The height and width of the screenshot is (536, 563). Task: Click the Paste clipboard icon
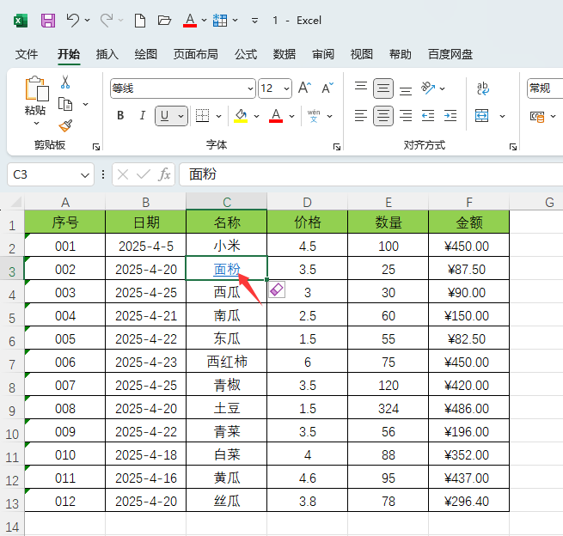pos(36,88)
